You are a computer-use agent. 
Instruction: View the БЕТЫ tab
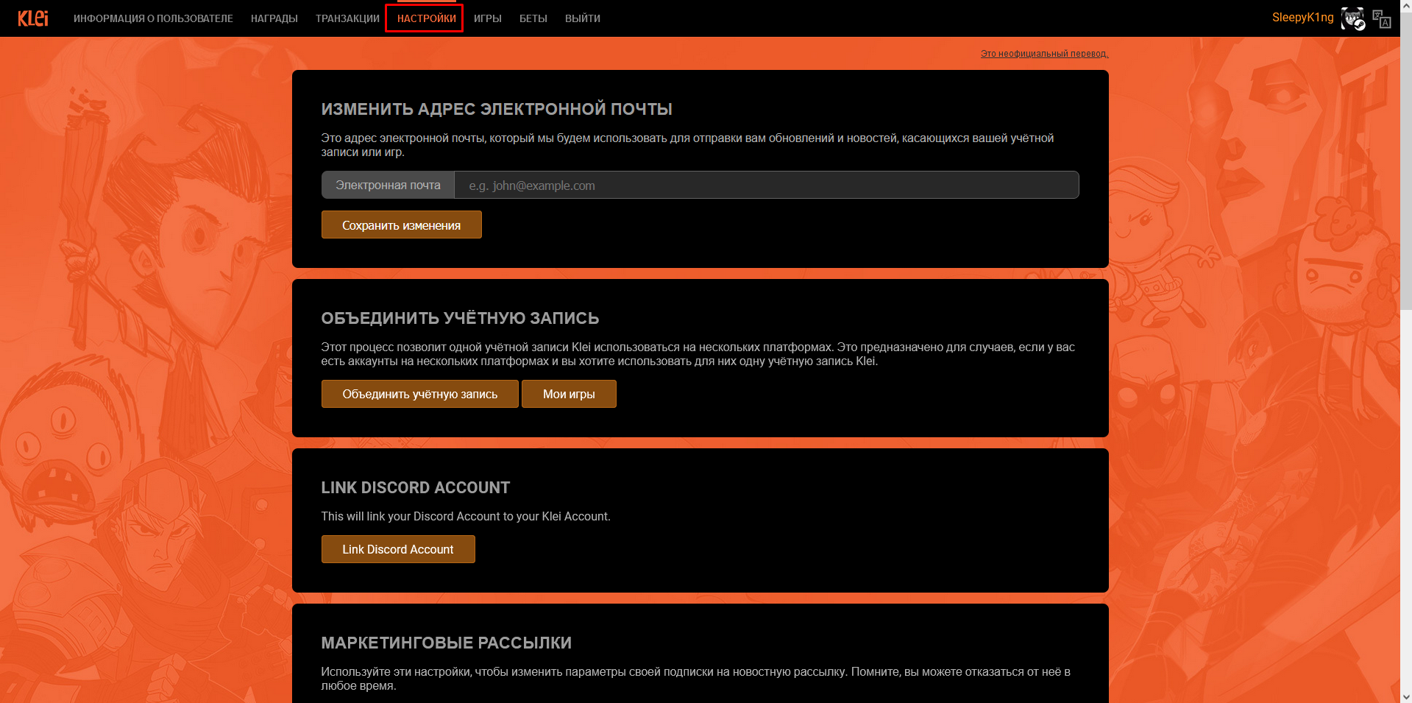pyautogui.click(x=533, y=18)
